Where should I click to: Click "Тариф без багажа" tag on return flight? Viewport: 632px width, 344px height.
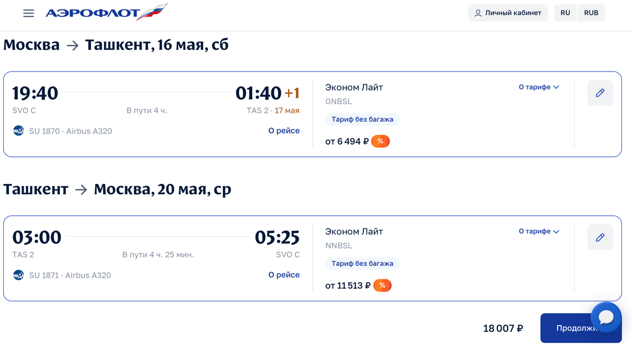click(x=362, y=264)
